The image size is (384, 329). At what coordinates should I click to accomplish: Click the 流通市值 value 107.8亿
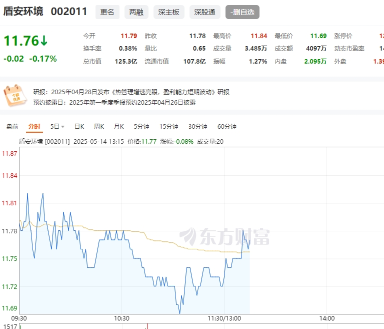click(x=194, y=61)
